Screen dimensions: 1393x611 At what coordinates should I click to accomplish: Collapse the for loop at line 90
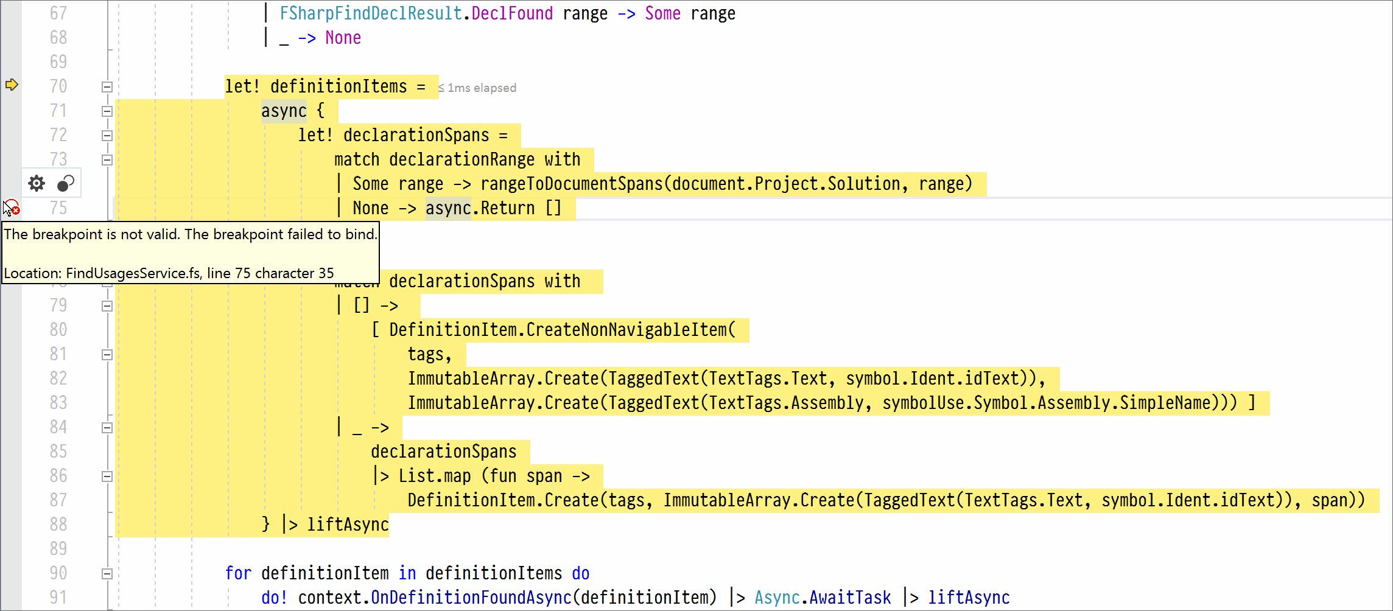(107, 573)
